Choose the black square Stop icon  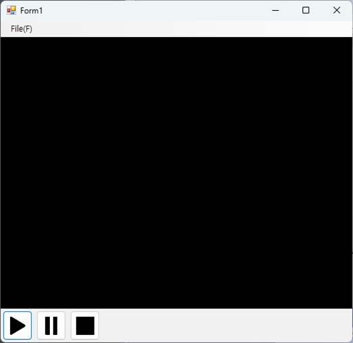(85, 325)
